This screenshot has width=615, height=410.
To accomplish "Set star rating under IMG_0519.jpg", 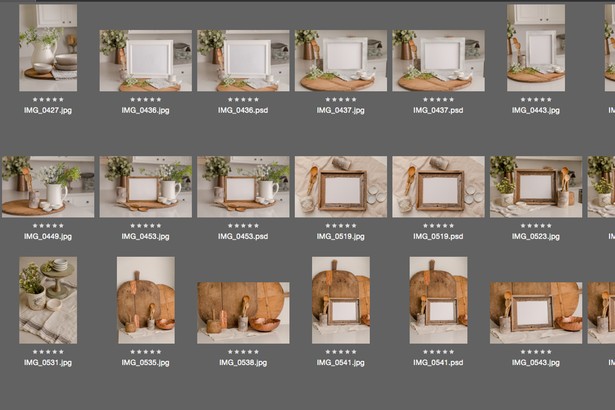I will 341,225.
